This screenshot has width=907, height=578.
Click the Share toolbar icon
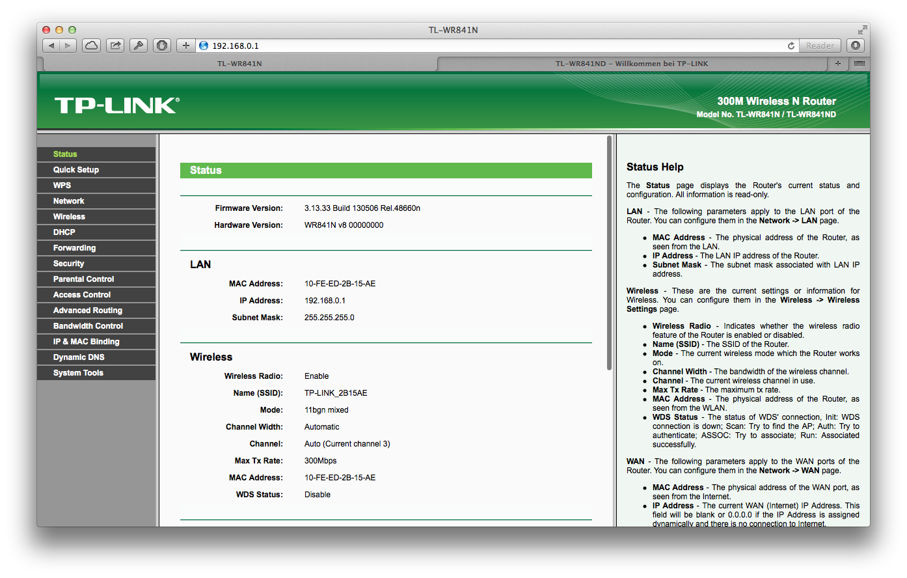[x=115, y=46]
